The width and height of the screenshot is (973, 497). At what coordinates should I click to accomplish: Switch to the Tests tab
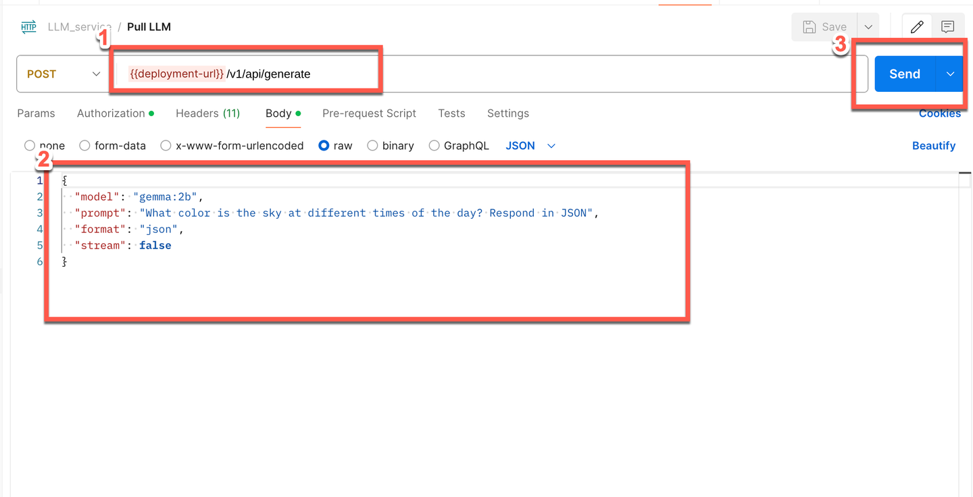(451, 113)
